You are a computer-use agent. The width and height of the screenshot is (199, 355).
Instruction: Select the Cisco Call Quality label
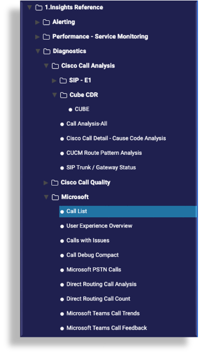(x=86, y=182)
